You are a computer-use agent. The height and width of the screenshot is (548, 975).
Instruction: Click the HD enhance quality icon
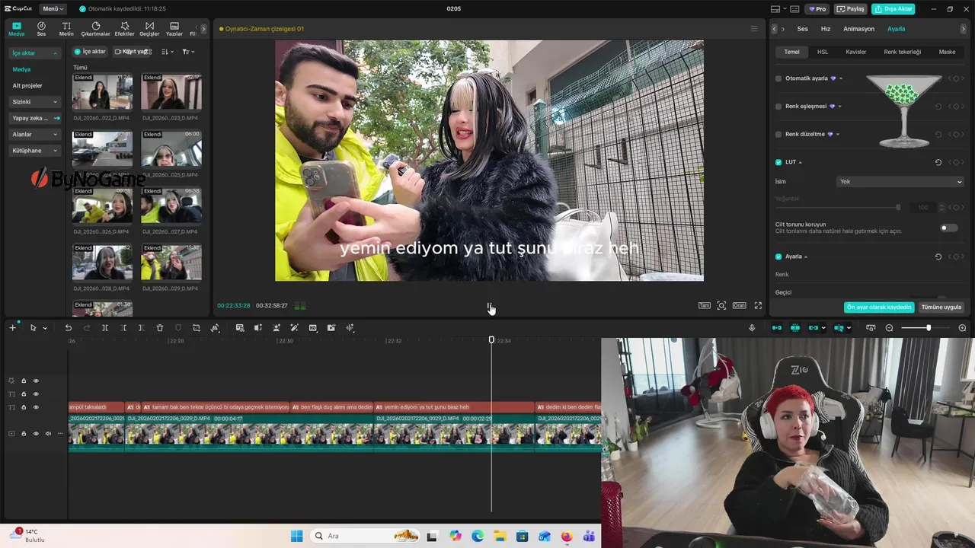[313, 328]
